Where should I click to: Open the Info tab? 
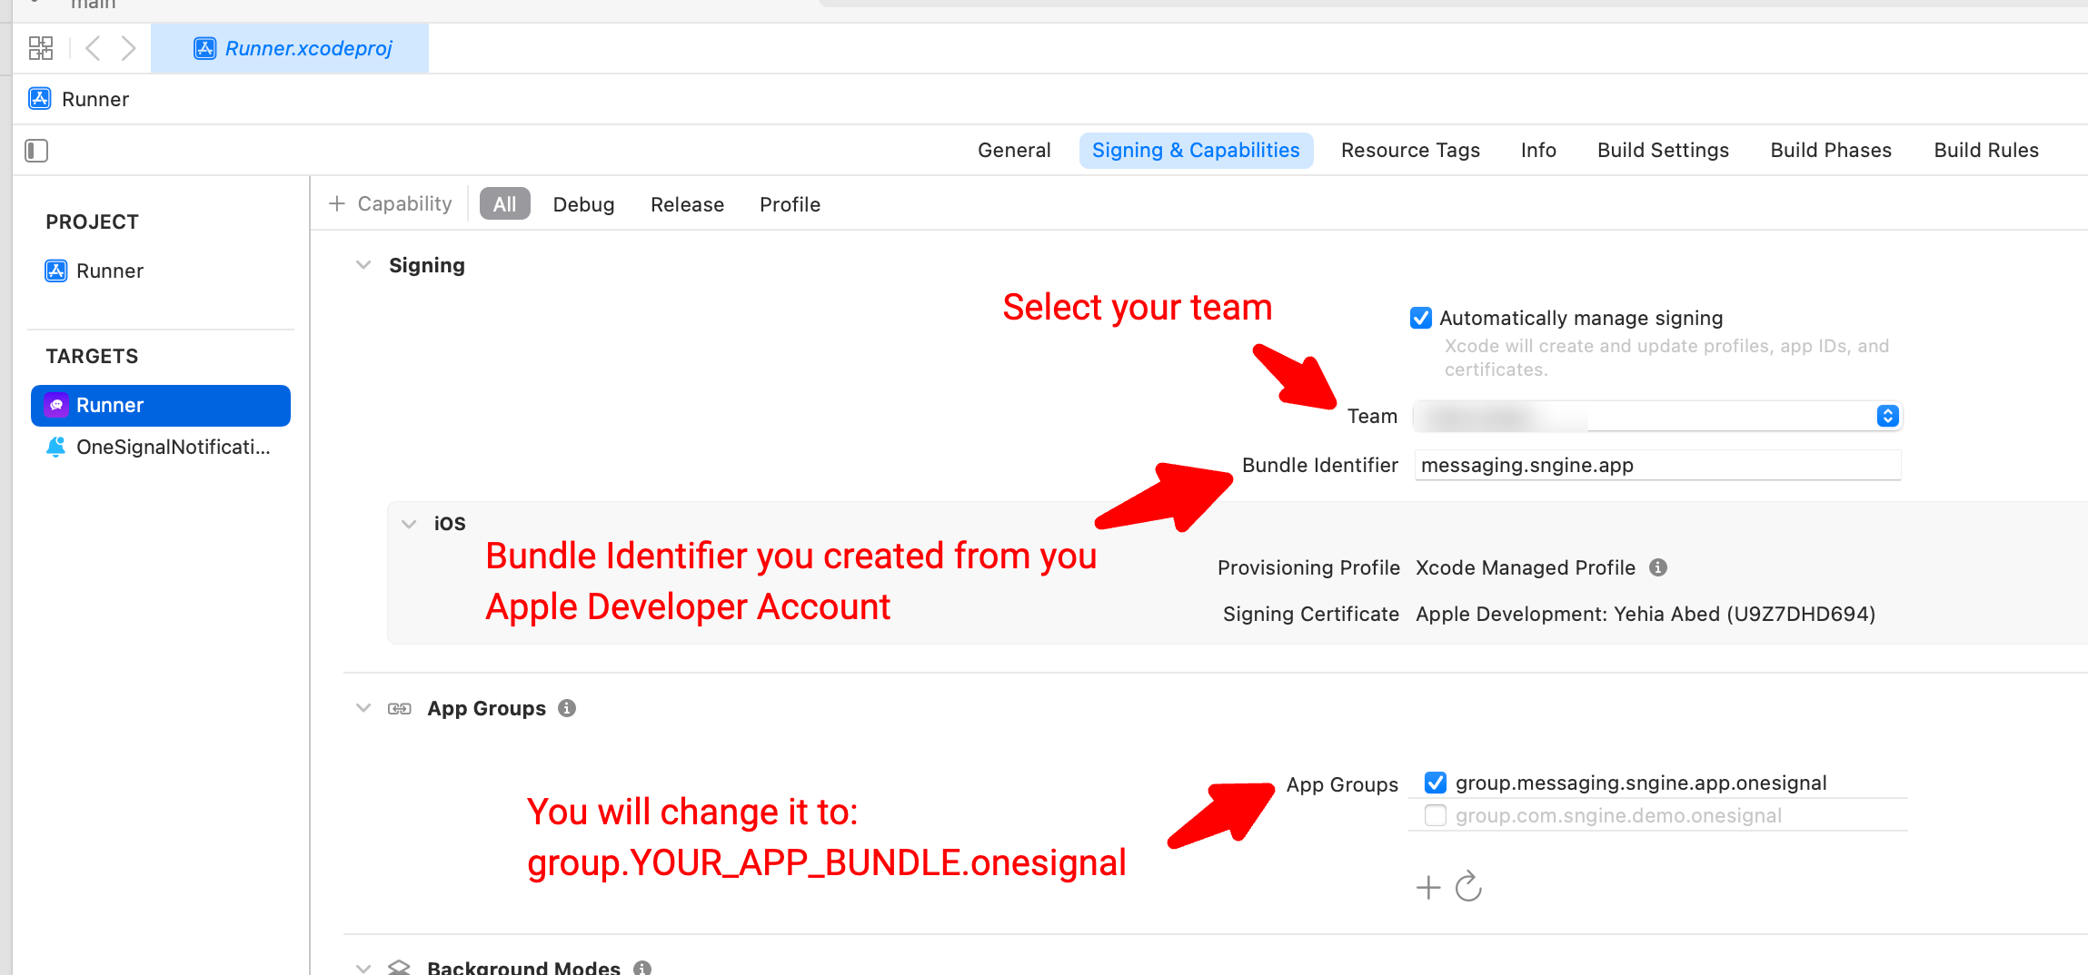coord(1538,151)
